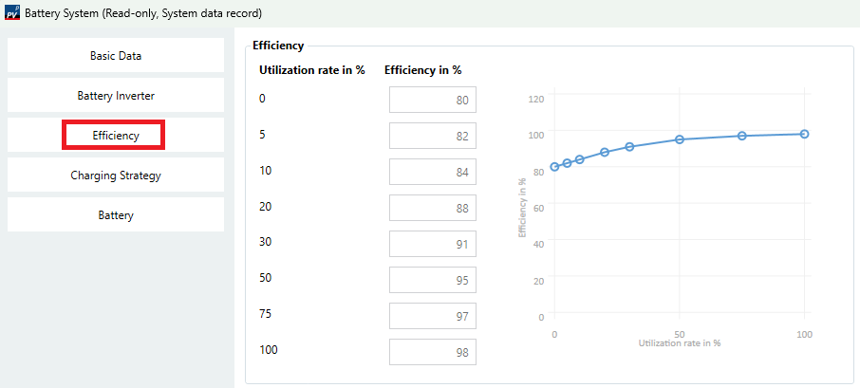This screenshot has width=860, height=388.
Task: Click efficiency field showing 88
Action: pos(433,208)
